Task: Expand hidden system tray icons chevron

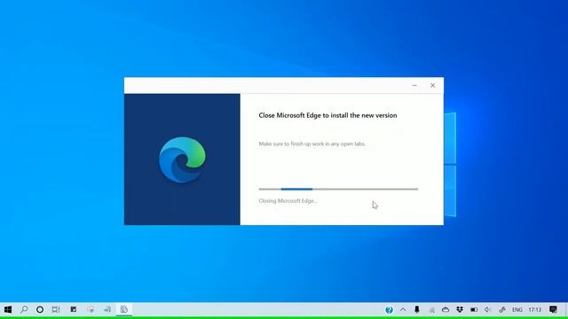Action: [403, 309]
